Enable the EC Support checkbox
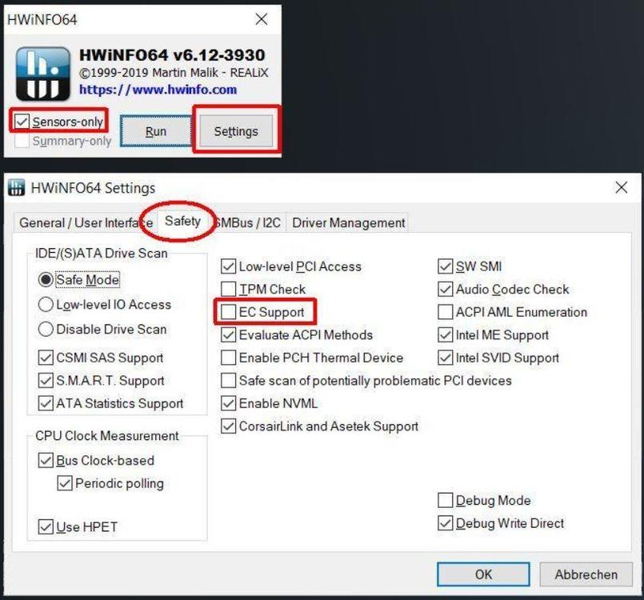 pos(229,312)
